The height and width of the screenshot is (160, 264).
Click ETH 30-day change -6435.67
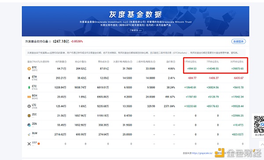(x=238, y=78)
